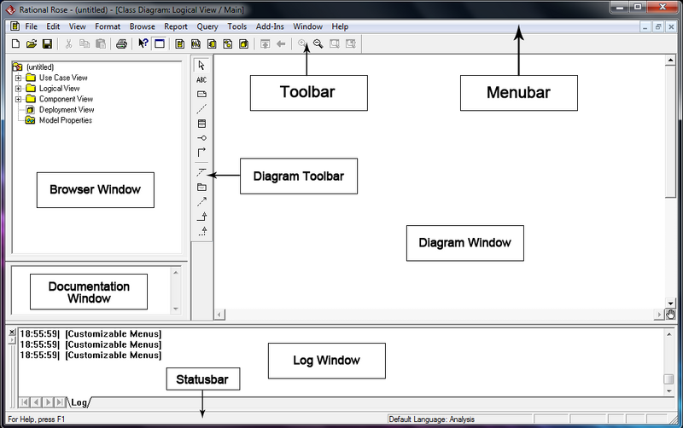Select the Note tool in the diagram toolbar
This screenshot has width=683, height=428.
(201, 94)
